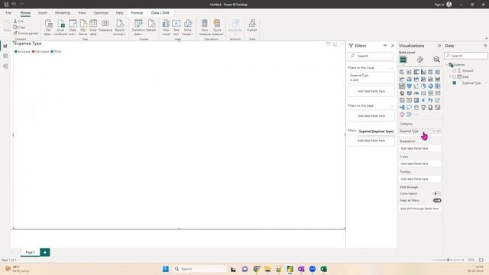Create a New measure
The image size is (489, 275).
click(205, 27)
